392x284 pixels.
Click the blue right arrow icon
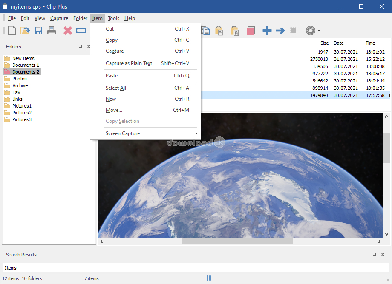[x=280, y=31]
